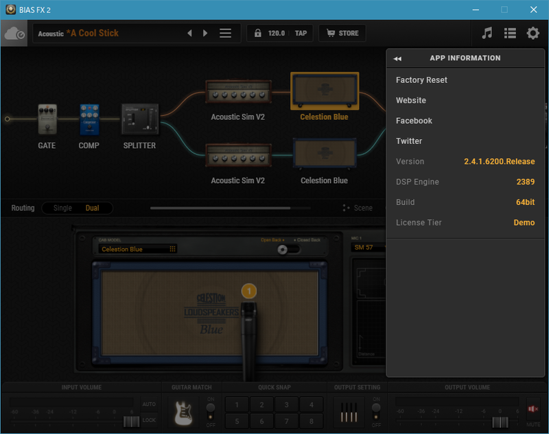Image resolution: width=549 pixels, height=434 pixels.
Task: Select Quick Snap slot 4
Action: pos(312,405)
